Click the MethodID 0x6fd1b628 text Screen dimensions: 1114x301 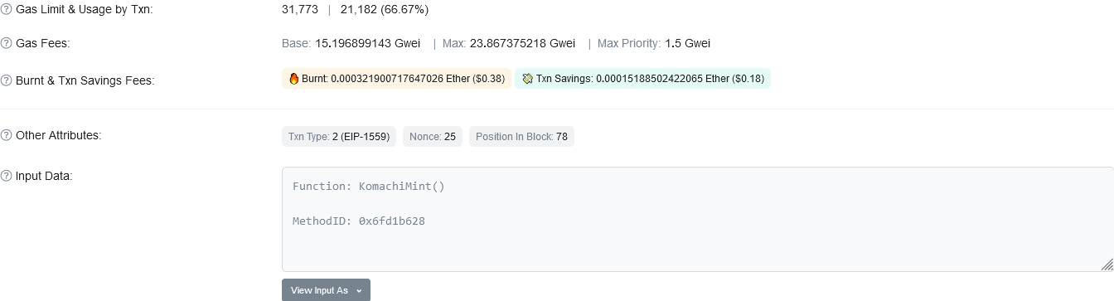click(359, 221)
